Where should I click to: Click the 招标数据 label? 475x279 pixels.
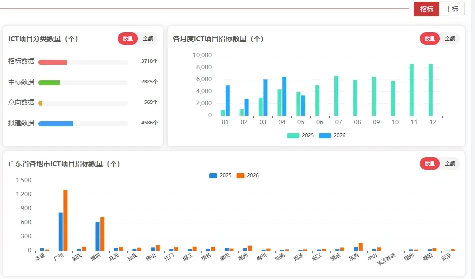[x=21, y=61]
